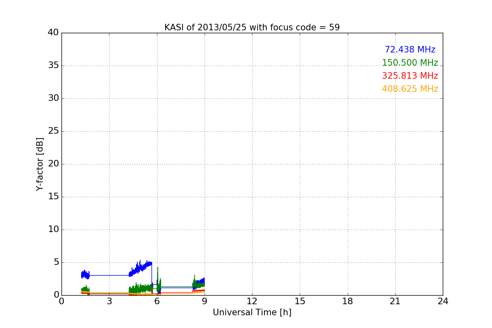
Task: Click the x-axis tick label 21
Action: point(395,301)
